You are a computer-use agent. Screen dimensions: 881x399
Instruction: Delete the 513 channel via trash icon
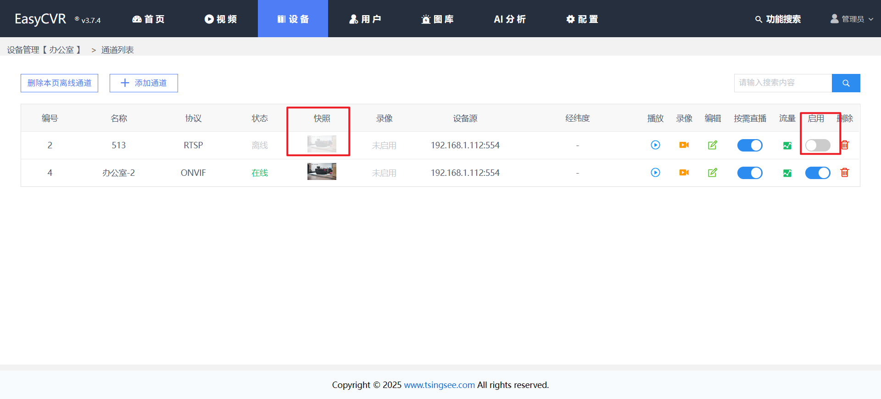845,145
